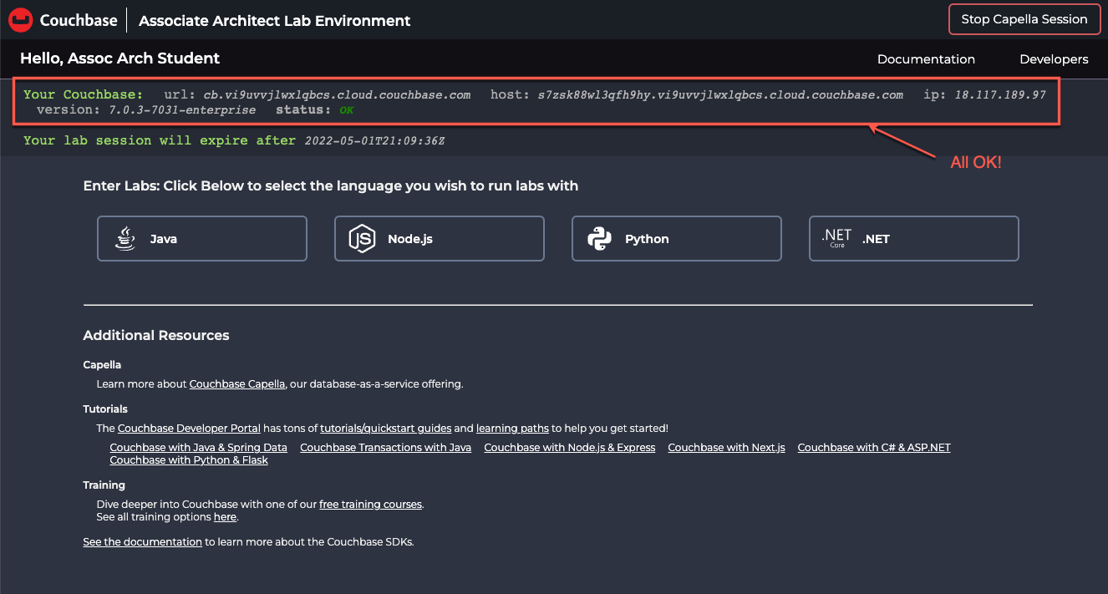Image resolution: width=1108 pixels, height=594 pixels.
Task: Click the 'Capella' subheading
Action: (102, 365)
